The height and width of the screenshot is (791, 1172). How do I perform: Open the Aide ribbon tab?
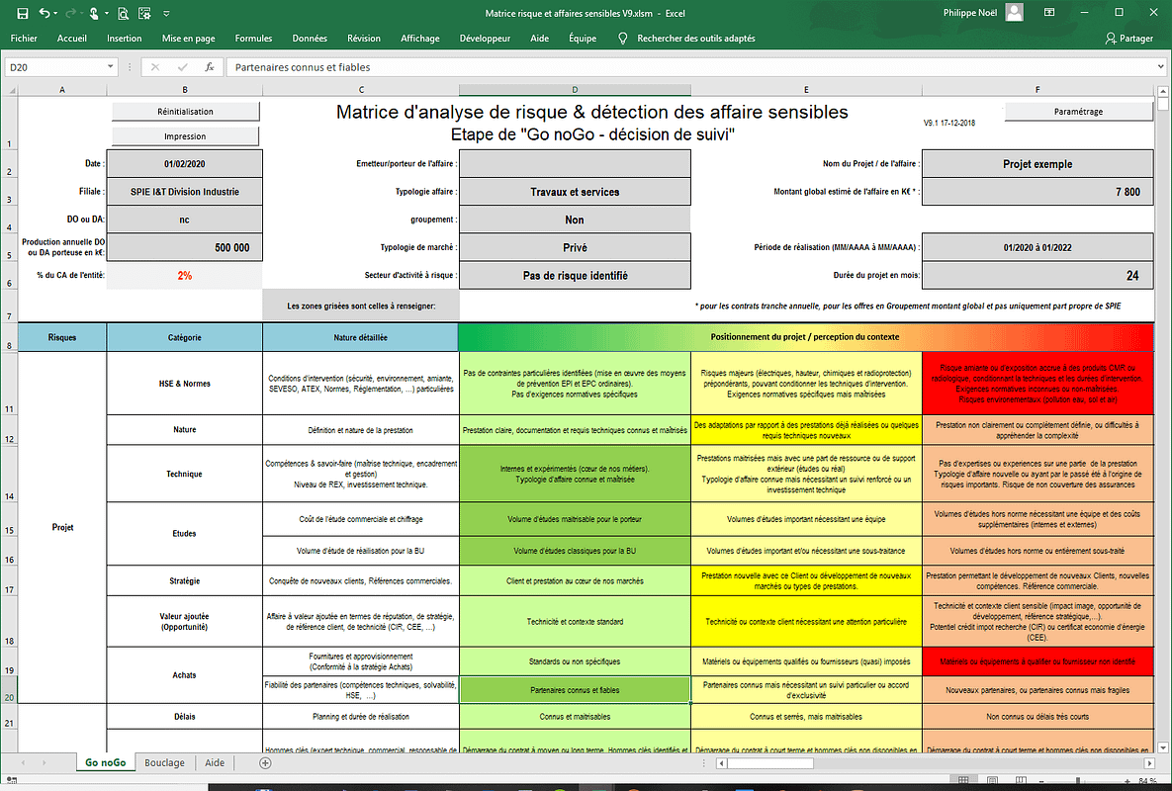click(540, 39)
